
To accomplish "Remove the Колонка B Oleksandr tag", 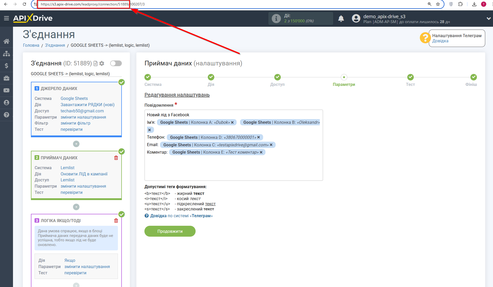I will tap(150, 130).
